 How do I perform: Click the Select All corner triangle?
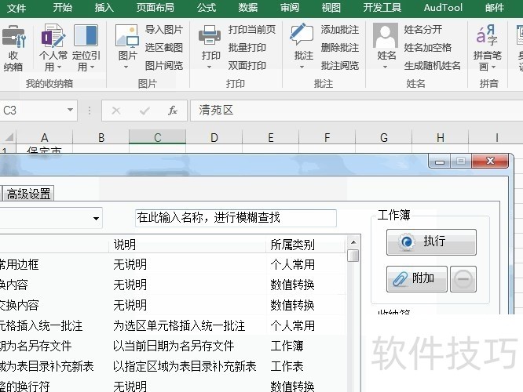[9, 137]
